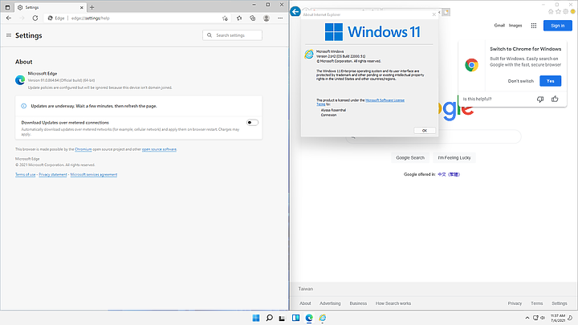The height and width of the screenshot is (325, 578).
Task: Open Settings link in Google footer
Action: [x=560, y=303]
